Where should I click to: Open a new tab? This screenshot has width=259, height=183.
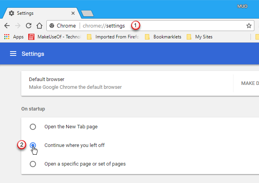click(87, 14)
